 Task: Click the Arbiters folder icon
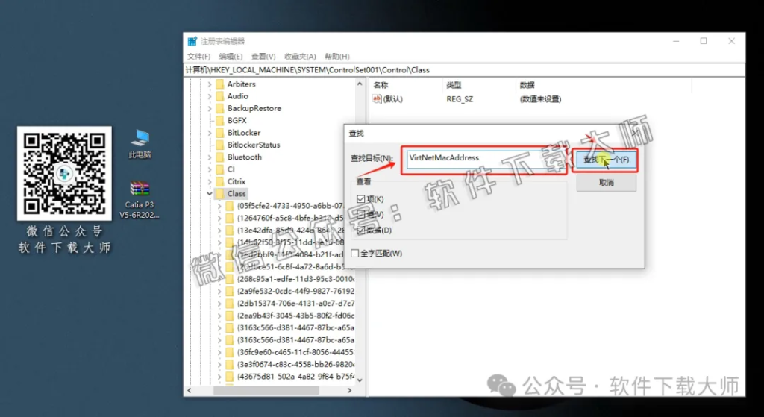click(x=219, y=84)
